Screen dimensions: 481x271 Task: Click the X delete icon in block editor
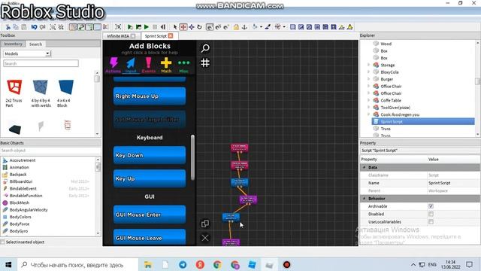click(205, 238)
